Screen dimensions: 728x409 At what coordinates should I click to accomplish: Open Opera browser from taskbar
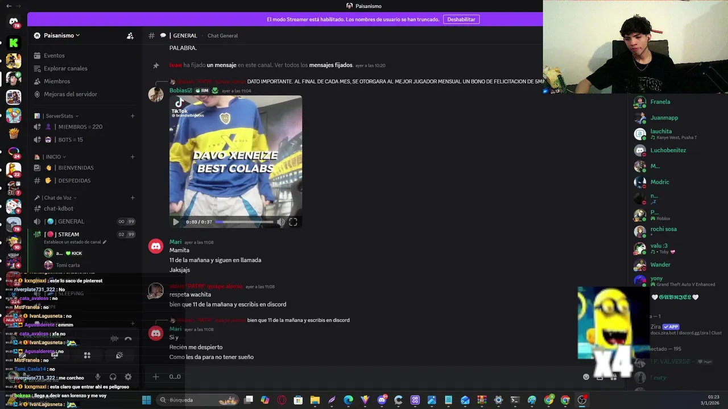point(282,400)
